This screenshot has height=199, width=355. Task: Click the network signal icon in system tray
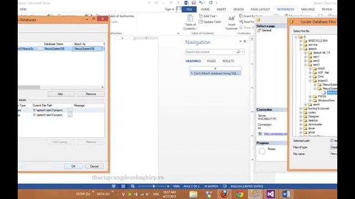(x=142, y=194)
